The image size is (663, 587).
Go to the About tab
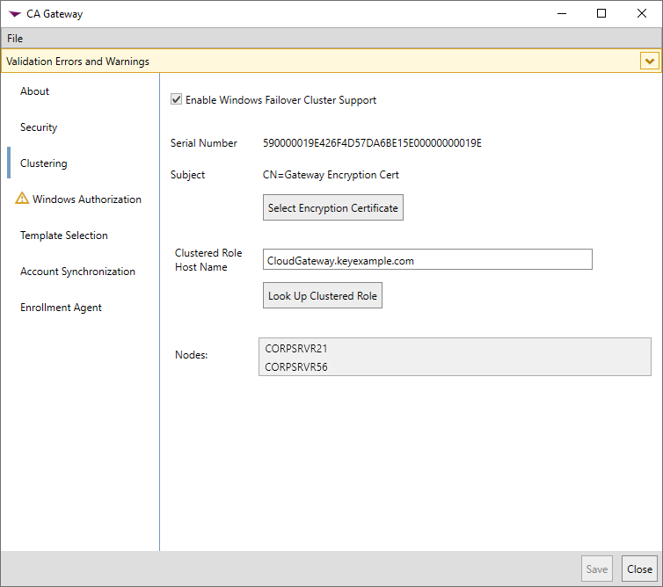click(35, 91)
